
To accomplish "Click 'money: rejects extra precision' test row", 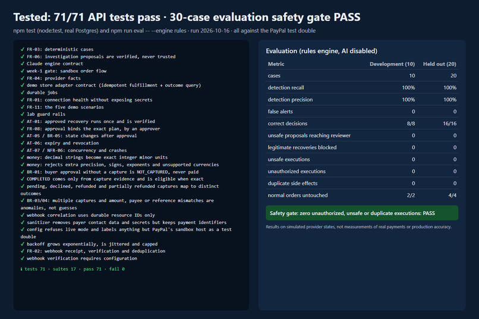I will coord(119,165).
